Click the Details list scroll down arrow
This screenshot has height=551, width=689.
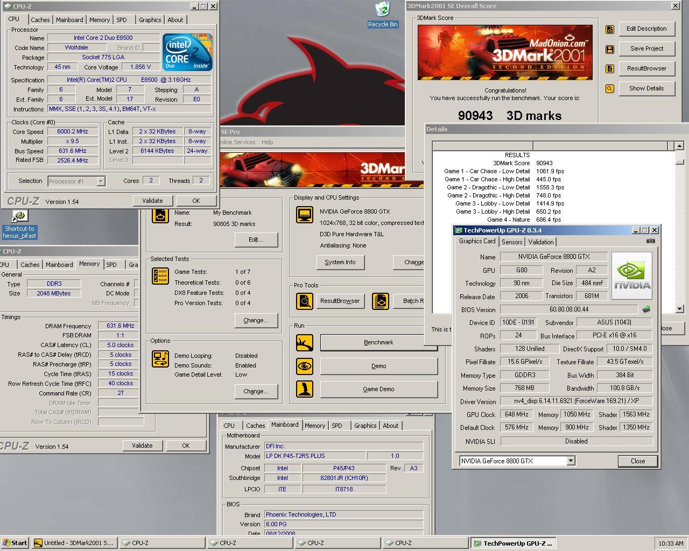[679, 309]
